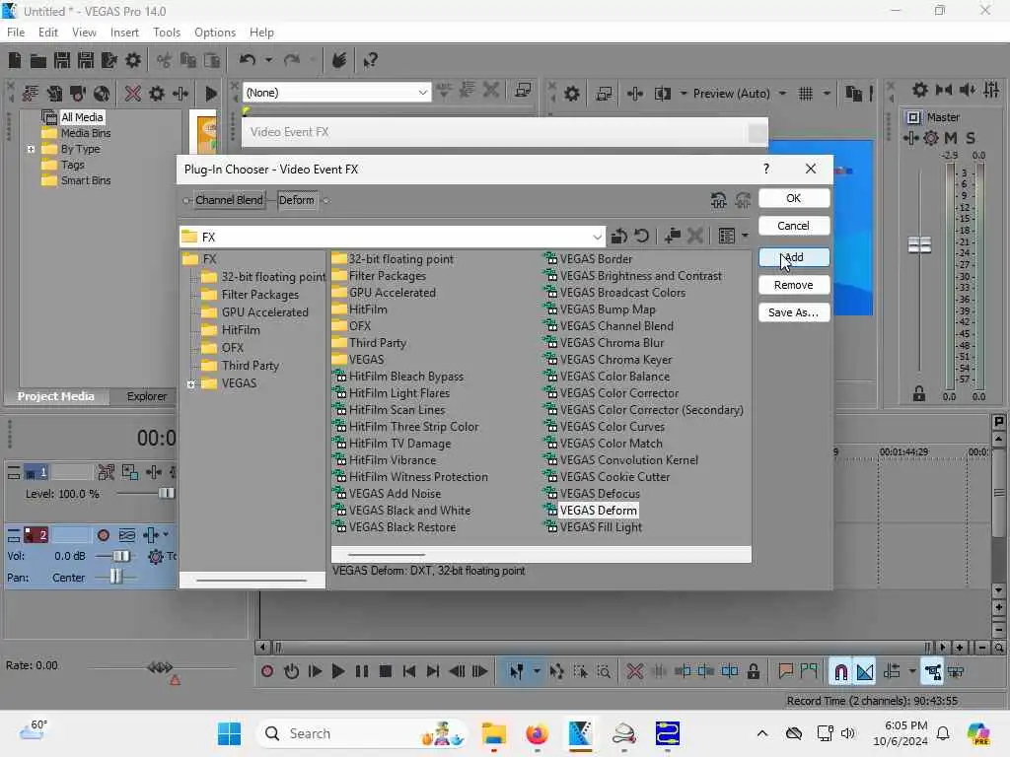Open the Edit menu
1010x757 pixels.
tap(47, 33)
